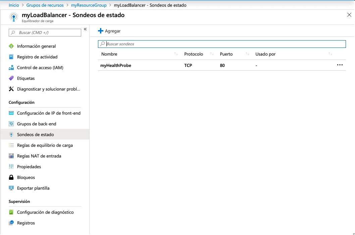This screenshot has height=235, width=355.
Task: Close the Sondeos de estado blade
Action: tap(349, 15)
